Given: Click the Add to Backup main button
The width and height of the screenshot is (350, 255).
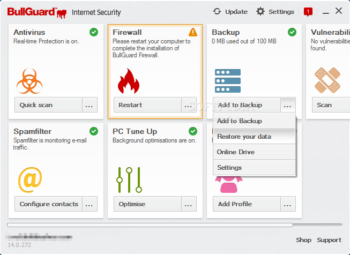Looking at the screenshot, I should tap(247, 105).
